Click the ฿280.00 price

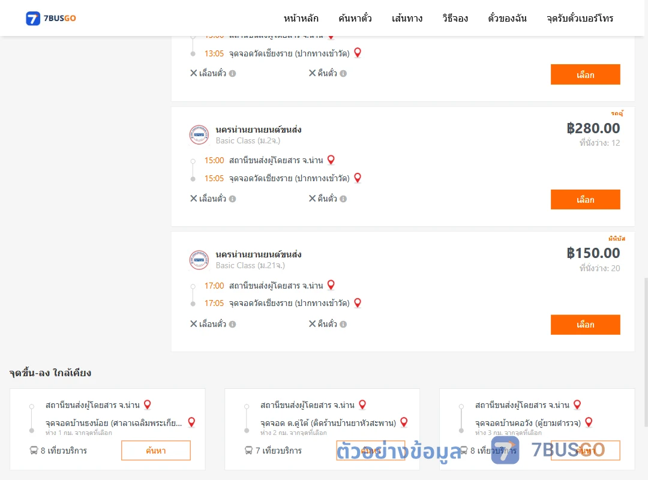pyautogui.click(x=593, y=128)
